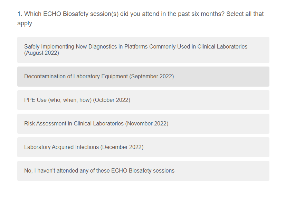Toggle the Laboratory Acquired Infections row
The width and height of the screenshot is (305, 202).
pyautogui.click(x=143, y=147)
